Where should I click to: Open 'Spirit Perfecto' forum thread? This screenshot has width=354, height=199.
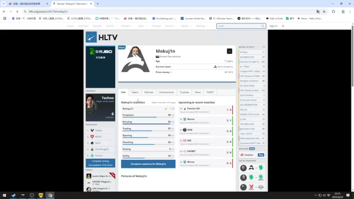click(x=252, y=95)
